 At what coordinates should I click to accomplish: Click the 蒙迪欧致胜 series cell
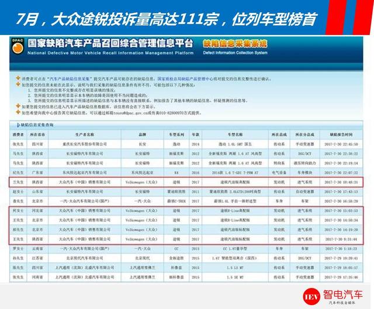tap(176, 192)
